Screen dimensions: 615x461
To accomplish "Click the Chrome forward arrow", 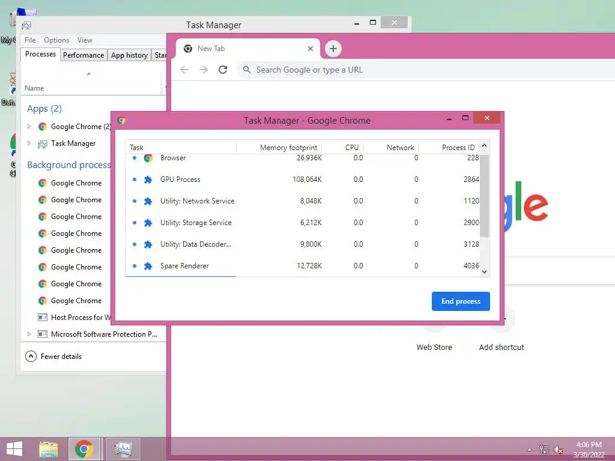I will 204,70.
